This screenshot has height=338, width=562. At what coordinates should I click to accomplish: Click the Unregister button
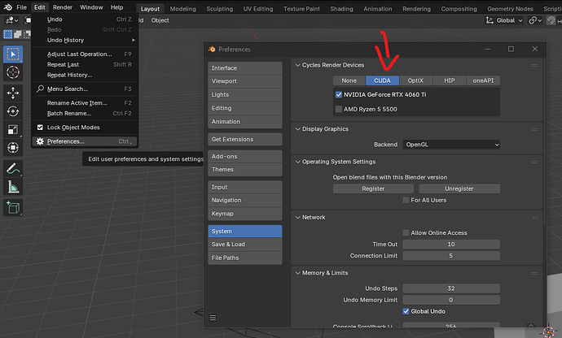pos(459,188)
